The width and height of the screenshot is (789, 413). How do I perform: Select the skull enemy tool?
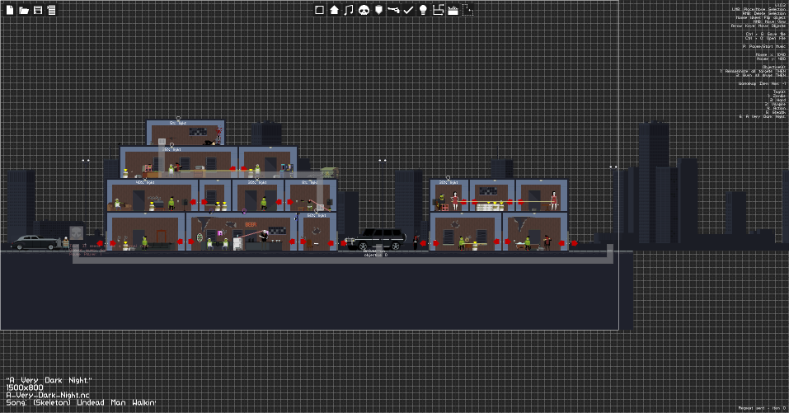pos(364,10)
